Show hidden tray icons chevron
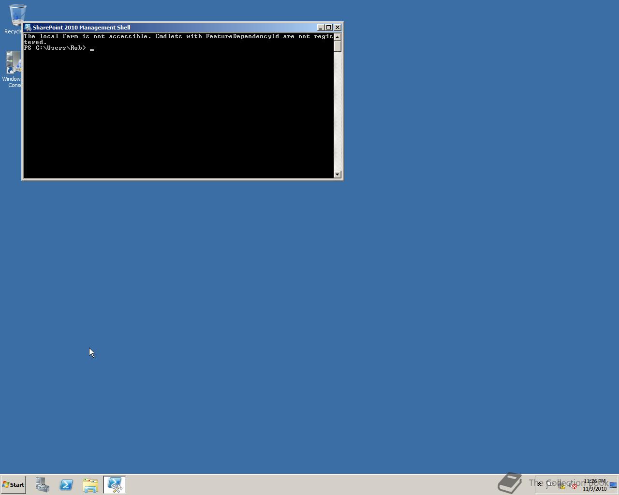 pyautogui.click(x=539, y=484)
